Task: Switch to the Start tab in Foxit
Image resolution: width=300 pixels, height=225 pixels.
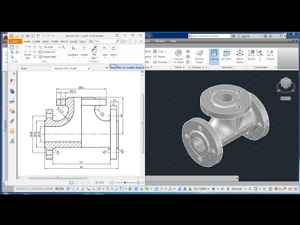Action: (24, 68)
